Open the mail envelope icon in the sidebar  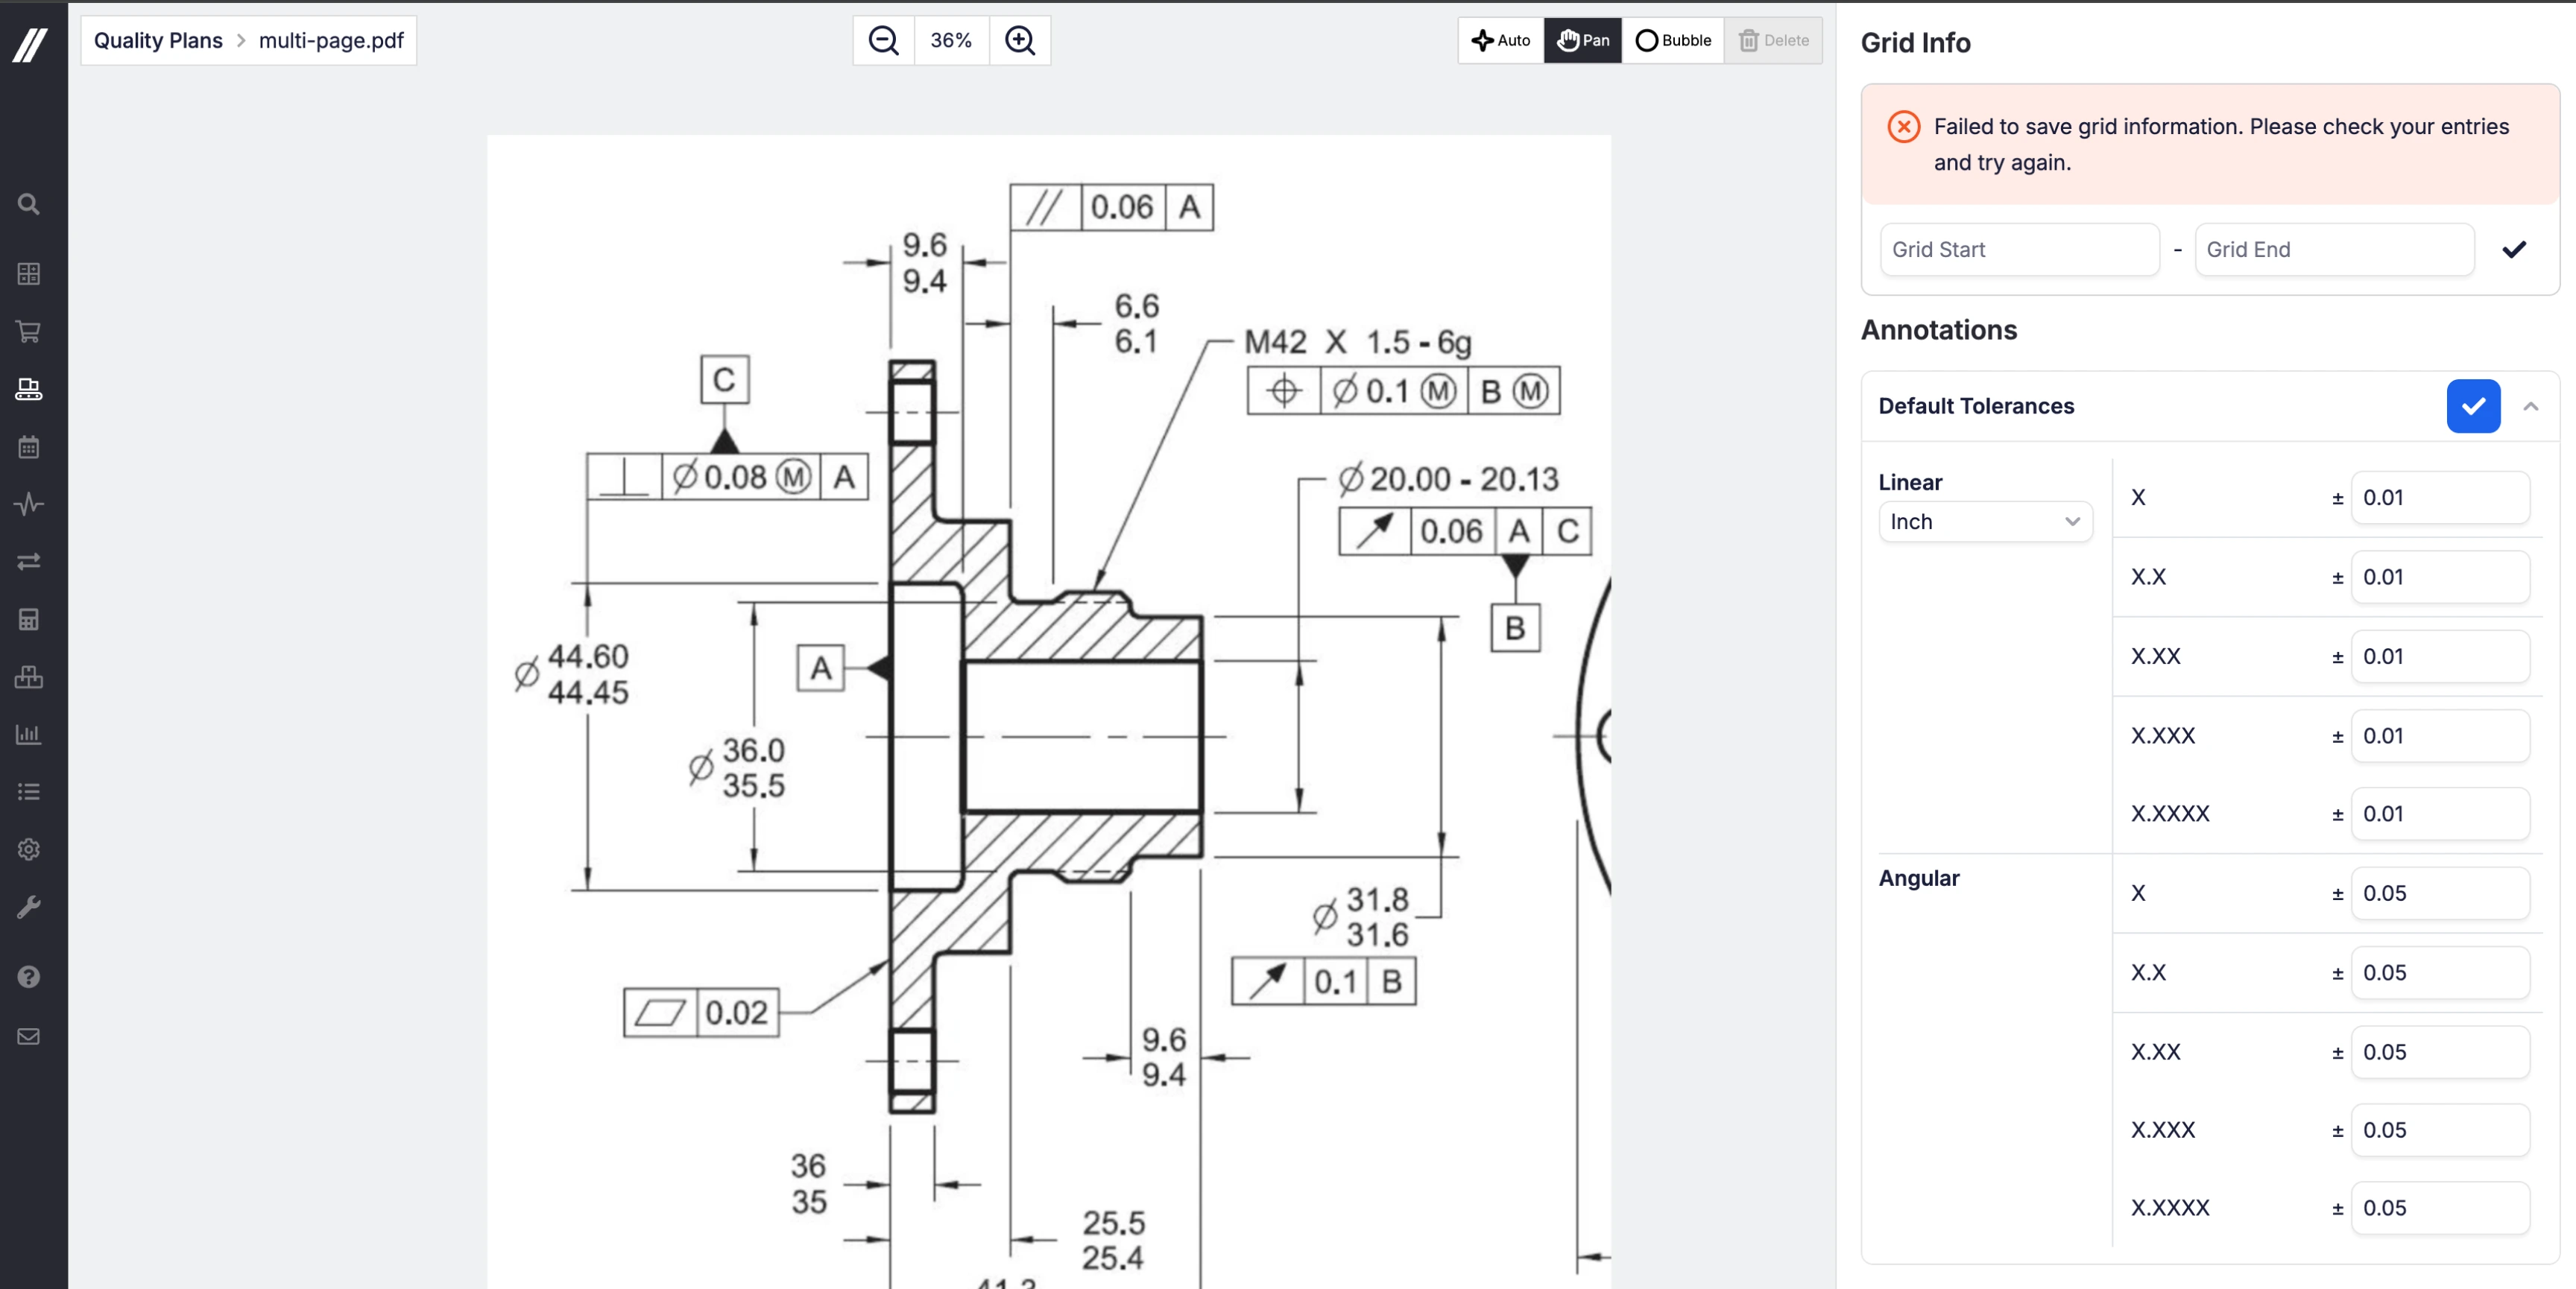pos(29,1037)
